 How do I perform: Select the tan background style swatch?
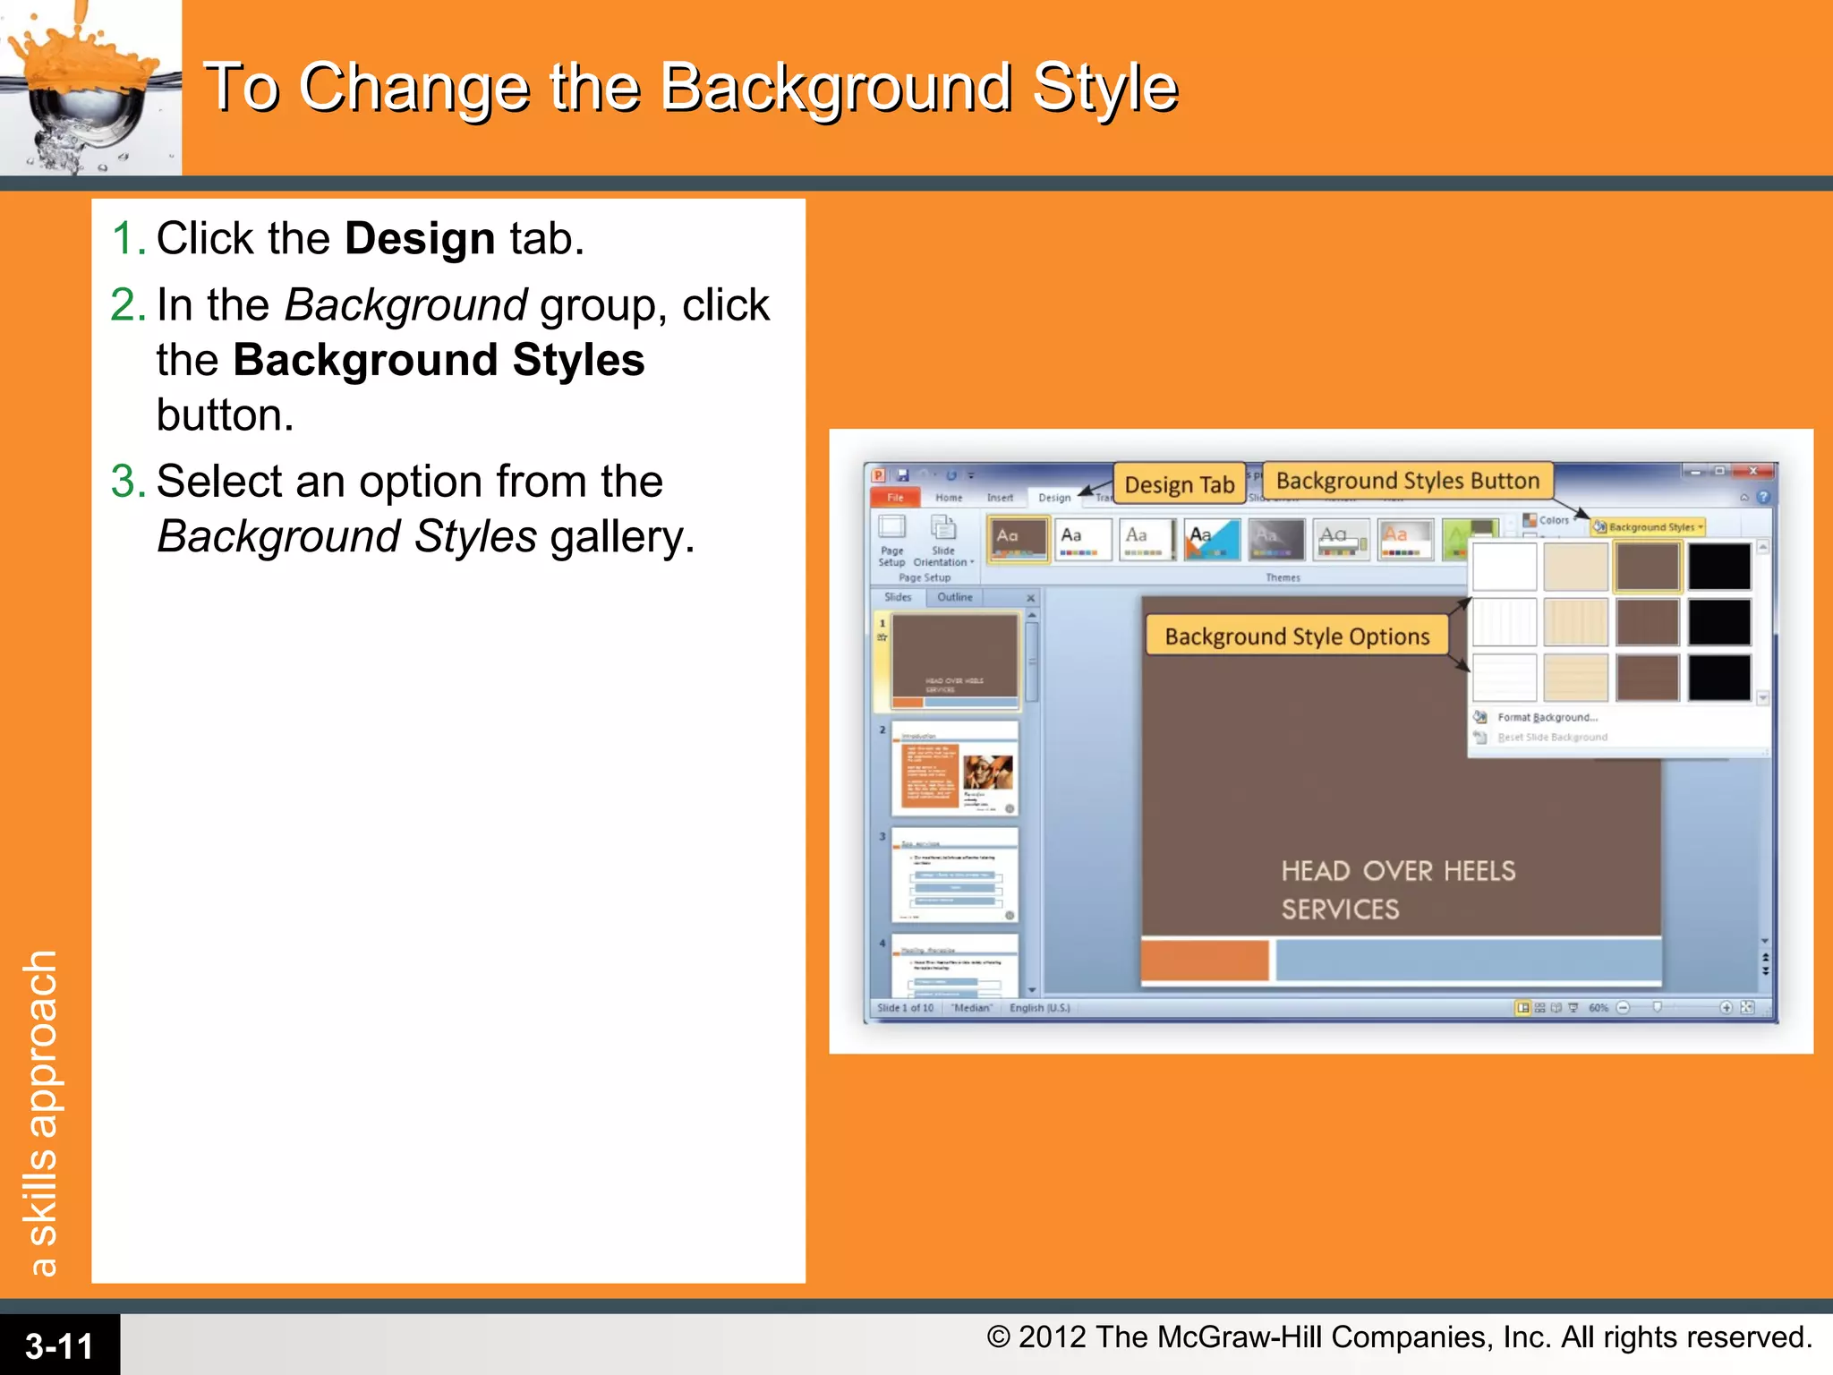click(x=1575, y=567)
